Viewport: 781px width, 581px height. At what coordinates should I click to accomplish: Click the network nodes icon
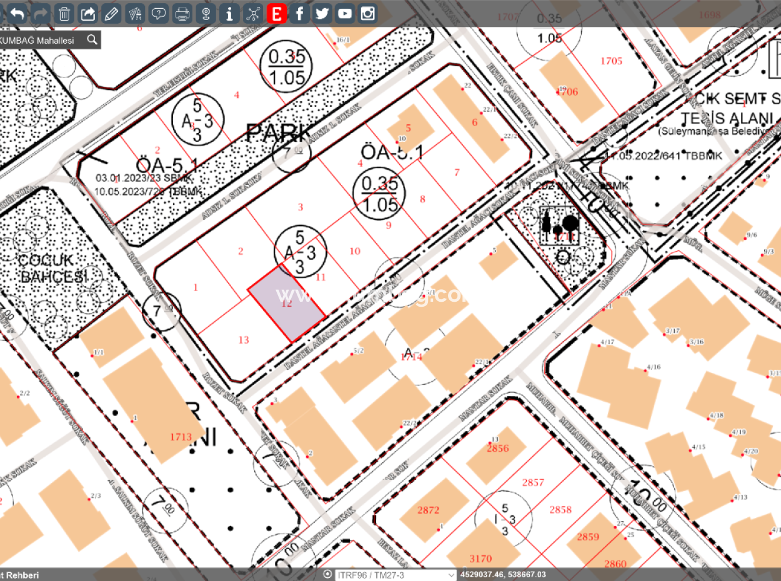(252, 12)
